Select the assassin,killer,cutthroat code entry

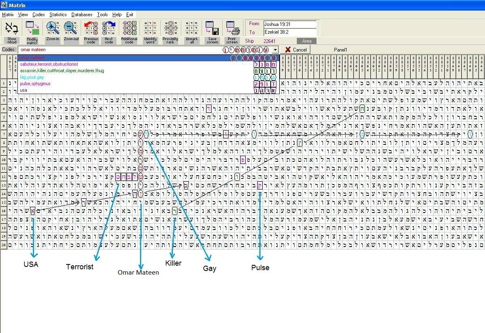coord(149,71)
